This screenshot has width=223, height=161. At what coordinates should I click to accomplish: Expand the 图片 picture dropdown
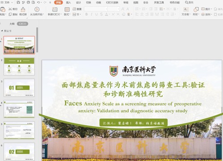pyautogui.click(x=206, y=9)
